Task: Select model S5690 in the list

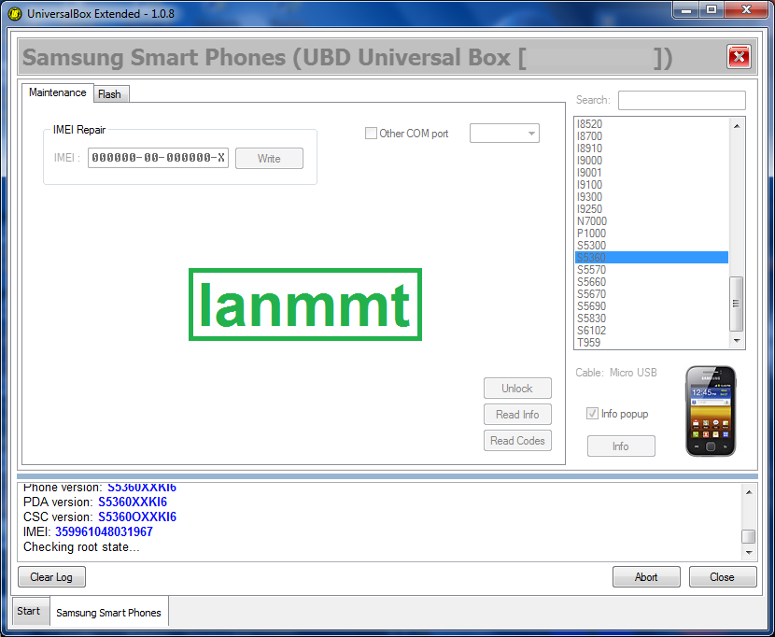Action: click(652, 305)
